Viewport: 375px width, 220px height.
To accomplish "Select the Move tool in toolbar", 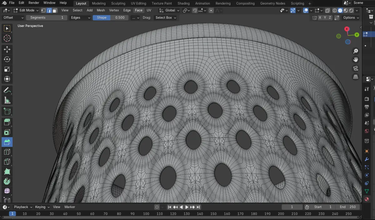I will 7,49.
